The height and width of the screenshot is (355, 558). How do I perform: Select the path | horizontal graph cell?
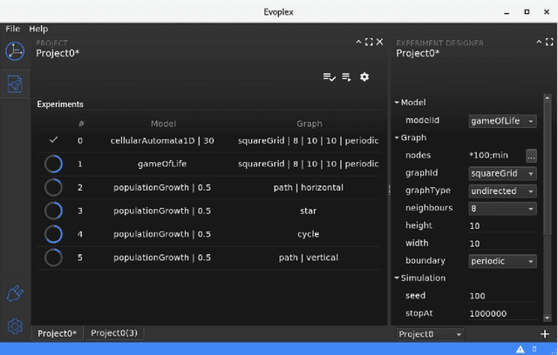tap(309, 187)
